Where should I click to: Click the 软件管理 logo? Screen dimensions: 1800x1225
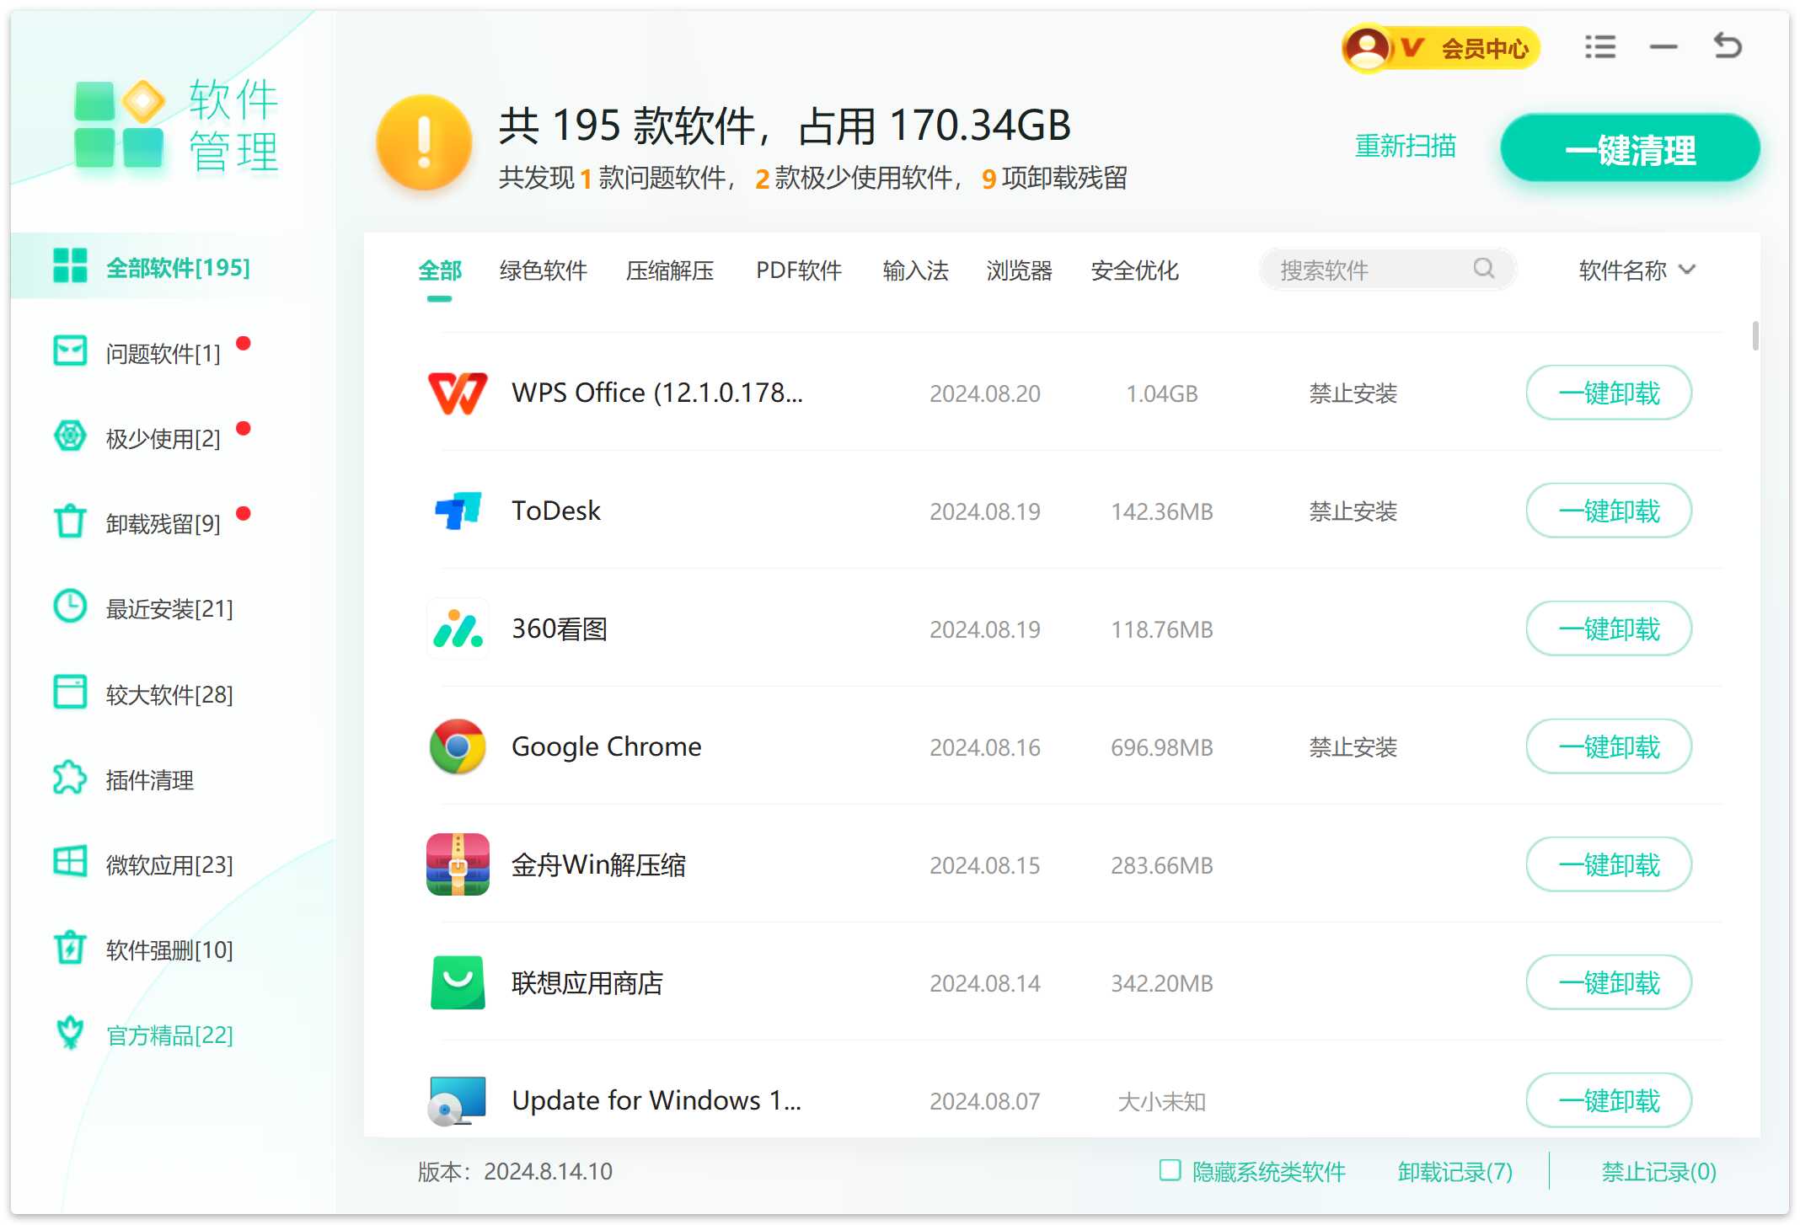pyautogui.click(x=176, y=126)
